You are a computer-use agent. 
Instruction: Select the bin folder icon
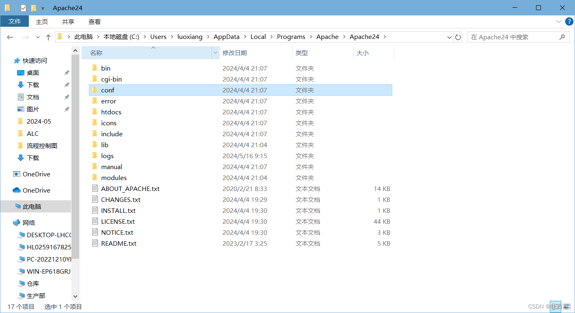(95, 68)
